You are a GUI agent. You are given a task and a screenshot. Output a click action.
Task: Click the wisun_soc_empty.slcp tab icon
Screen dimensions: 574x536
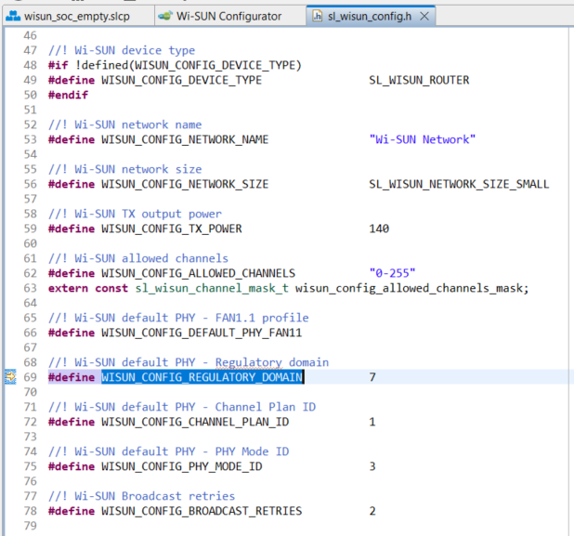[14, 17]
